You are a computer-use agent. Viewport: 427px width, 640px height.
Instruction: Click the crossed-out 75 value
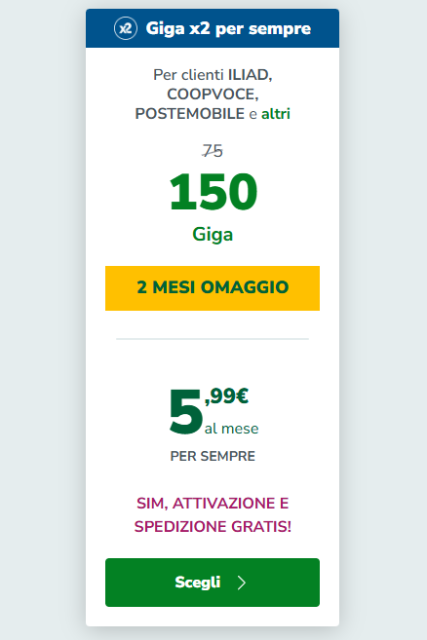(213, 151)
